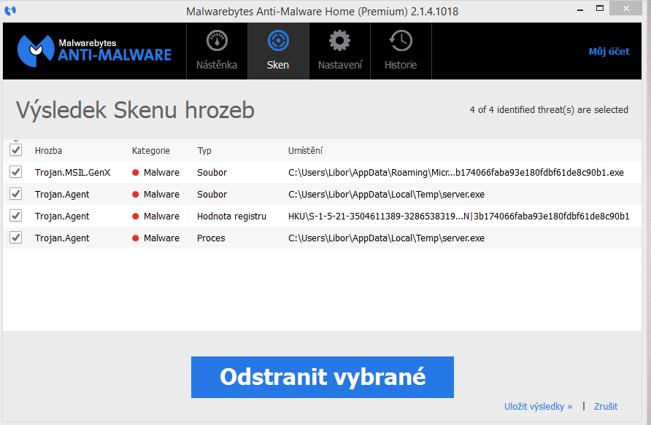Screen dimensions: 651x425
Task: Select the path ending b174066faba93e180fdbf61de8c90b1.exe
Action: click(x=456, y=173)
